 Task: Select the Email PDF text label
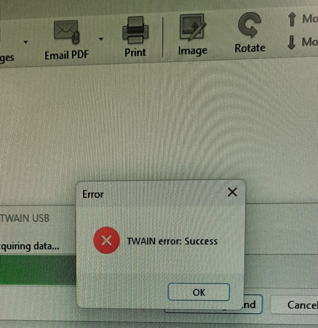[x=67, y=56]
